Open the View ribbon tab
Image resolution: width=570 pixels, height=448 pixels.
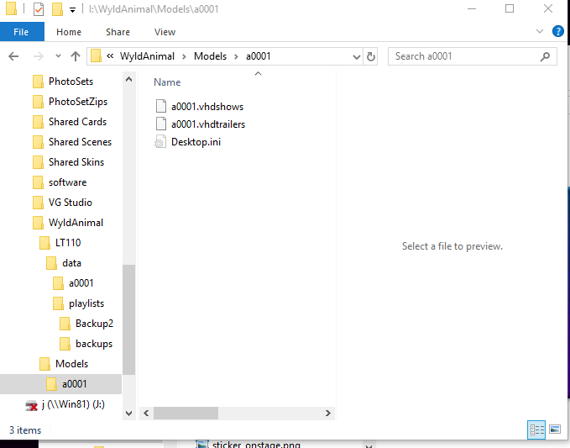click(x=165, y=32)
